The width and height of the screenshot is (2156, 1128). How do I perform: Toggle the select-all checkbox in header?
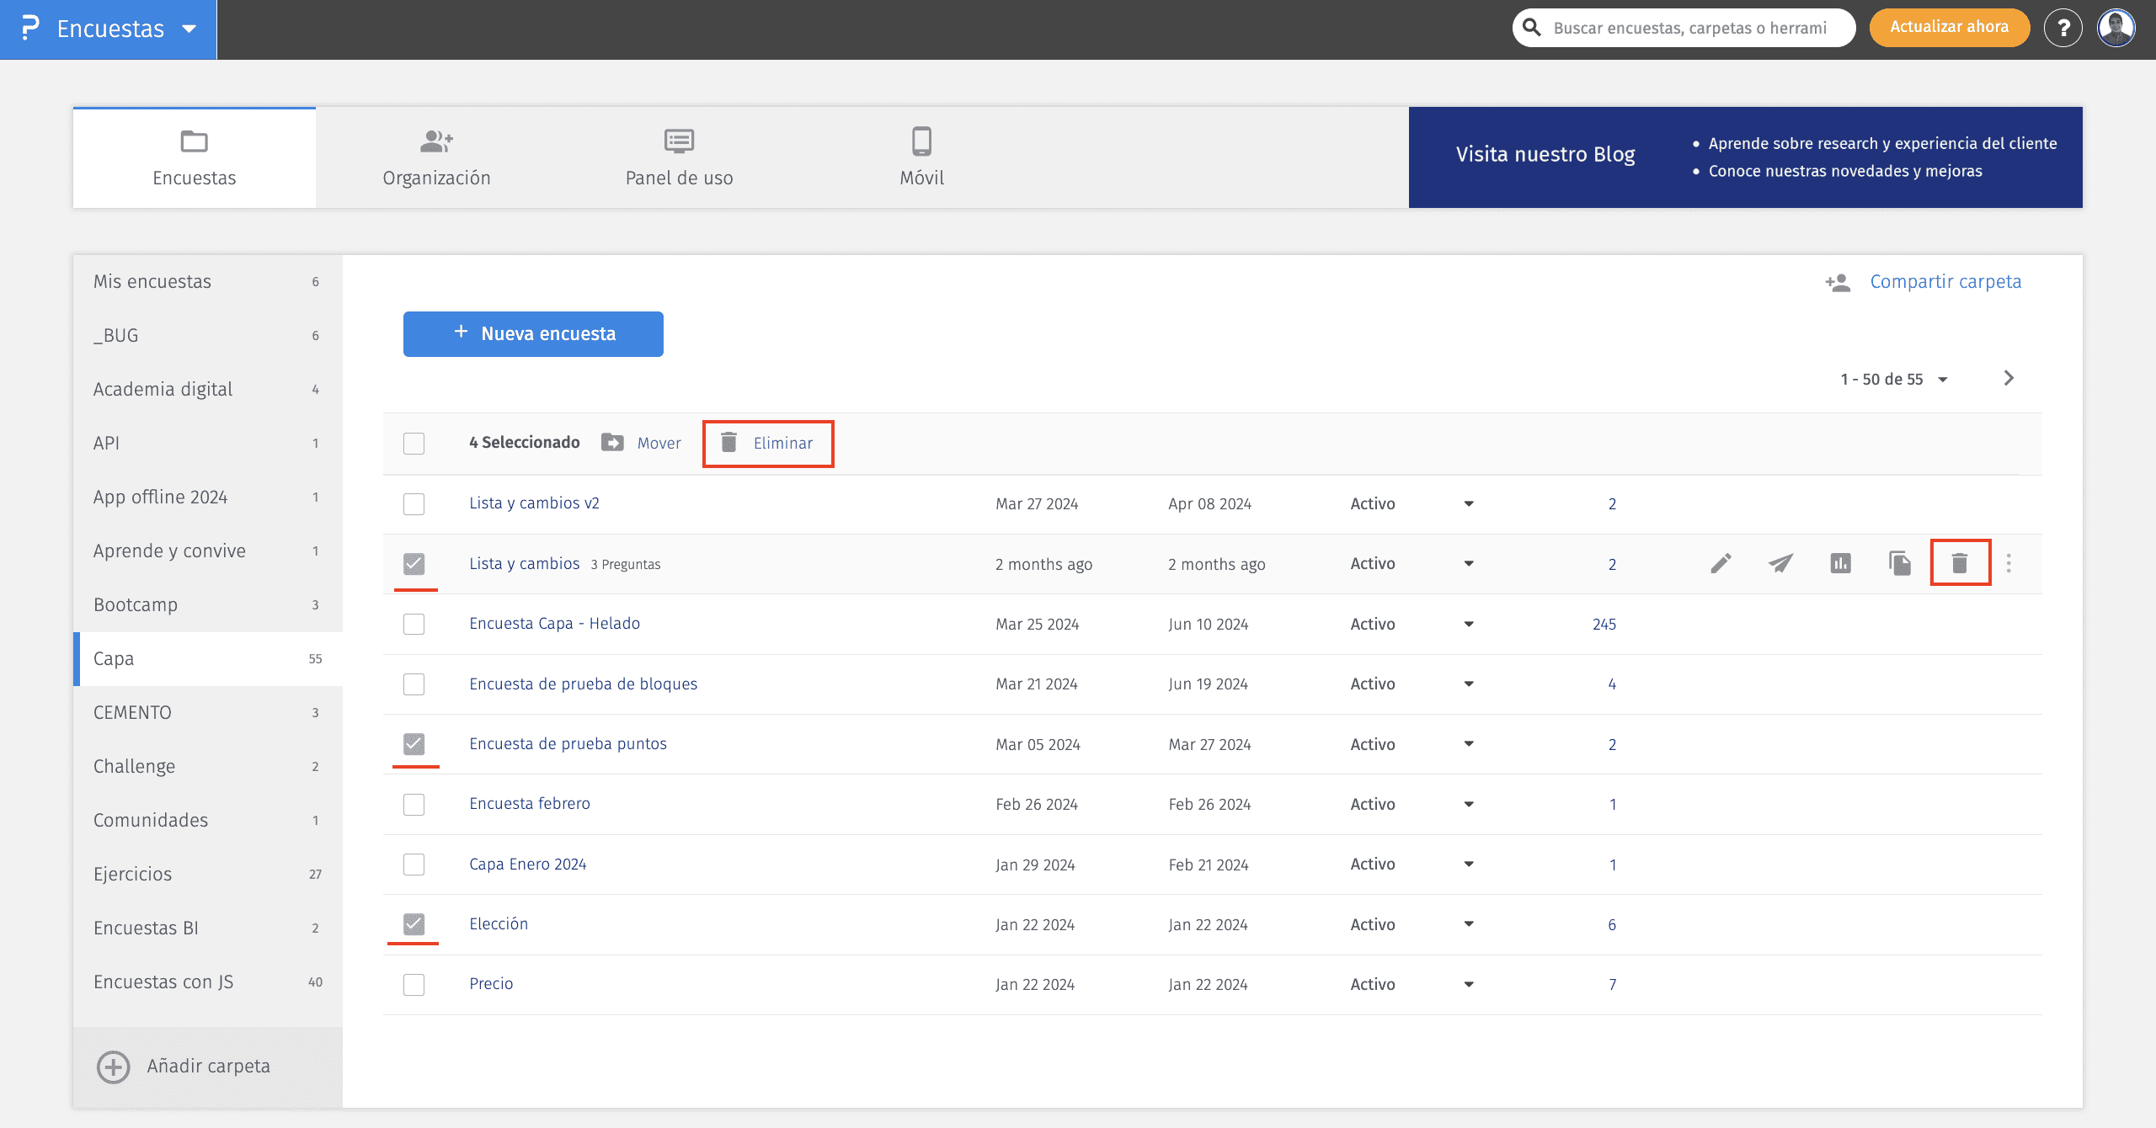coord(414,443)
